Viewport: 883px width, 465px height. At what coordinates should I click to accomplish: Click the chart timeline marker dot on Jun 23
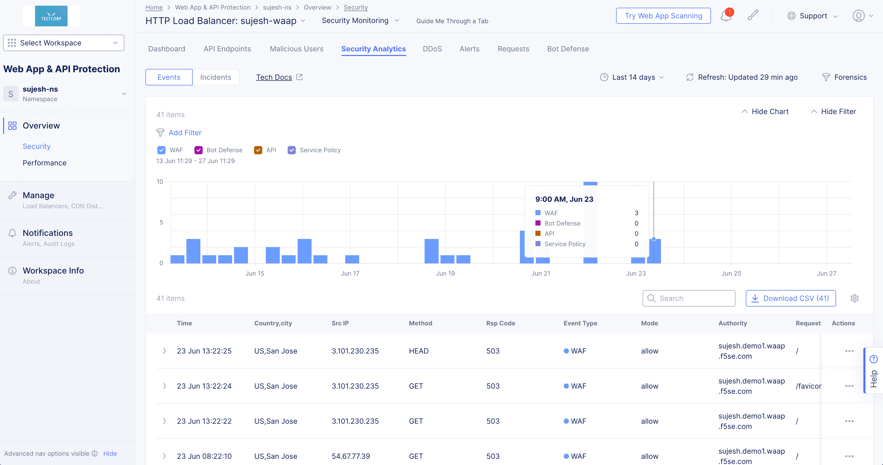654,239
